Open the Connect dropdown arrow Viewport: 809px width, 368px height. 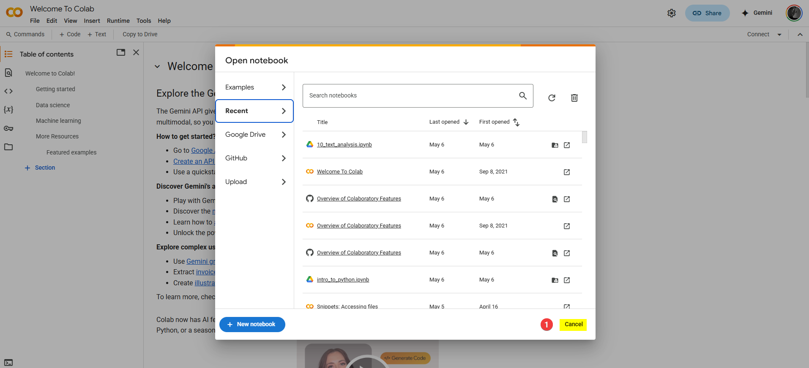pos(779,35)
